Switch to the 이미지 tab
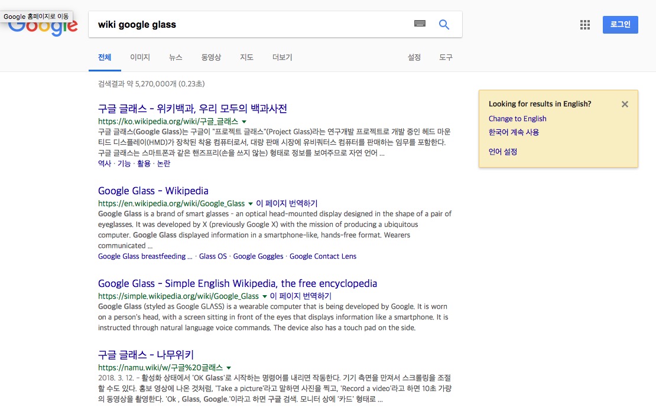 click(x=140, y=58)
